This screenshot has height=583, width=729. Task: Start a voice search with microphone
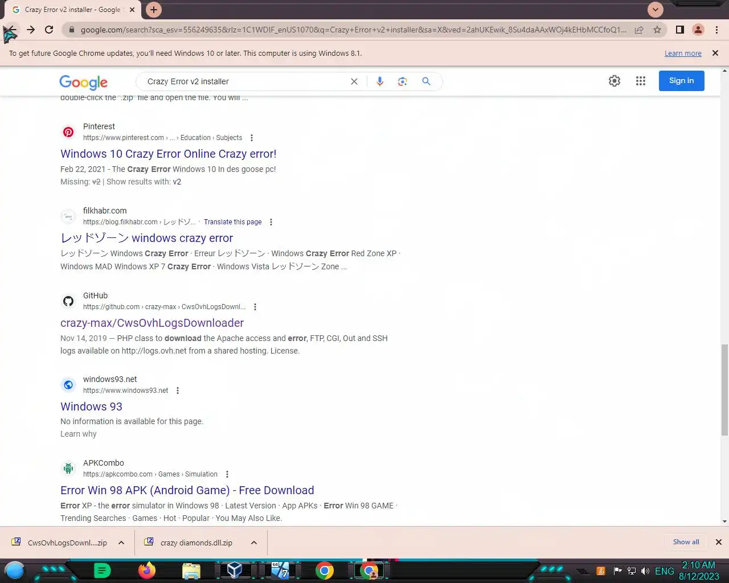[x=380, y=81]
